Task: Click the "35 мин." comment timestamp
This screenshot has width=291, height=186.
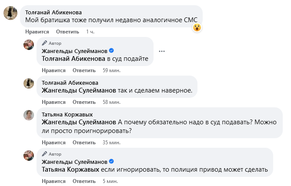Action: [112, 142]
